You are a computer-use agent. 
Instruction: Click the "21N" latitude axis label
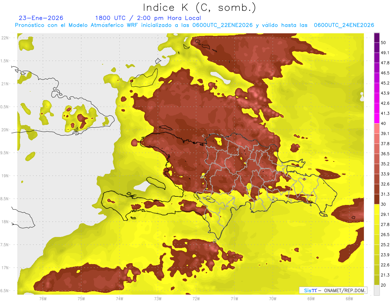coord(5,84)
